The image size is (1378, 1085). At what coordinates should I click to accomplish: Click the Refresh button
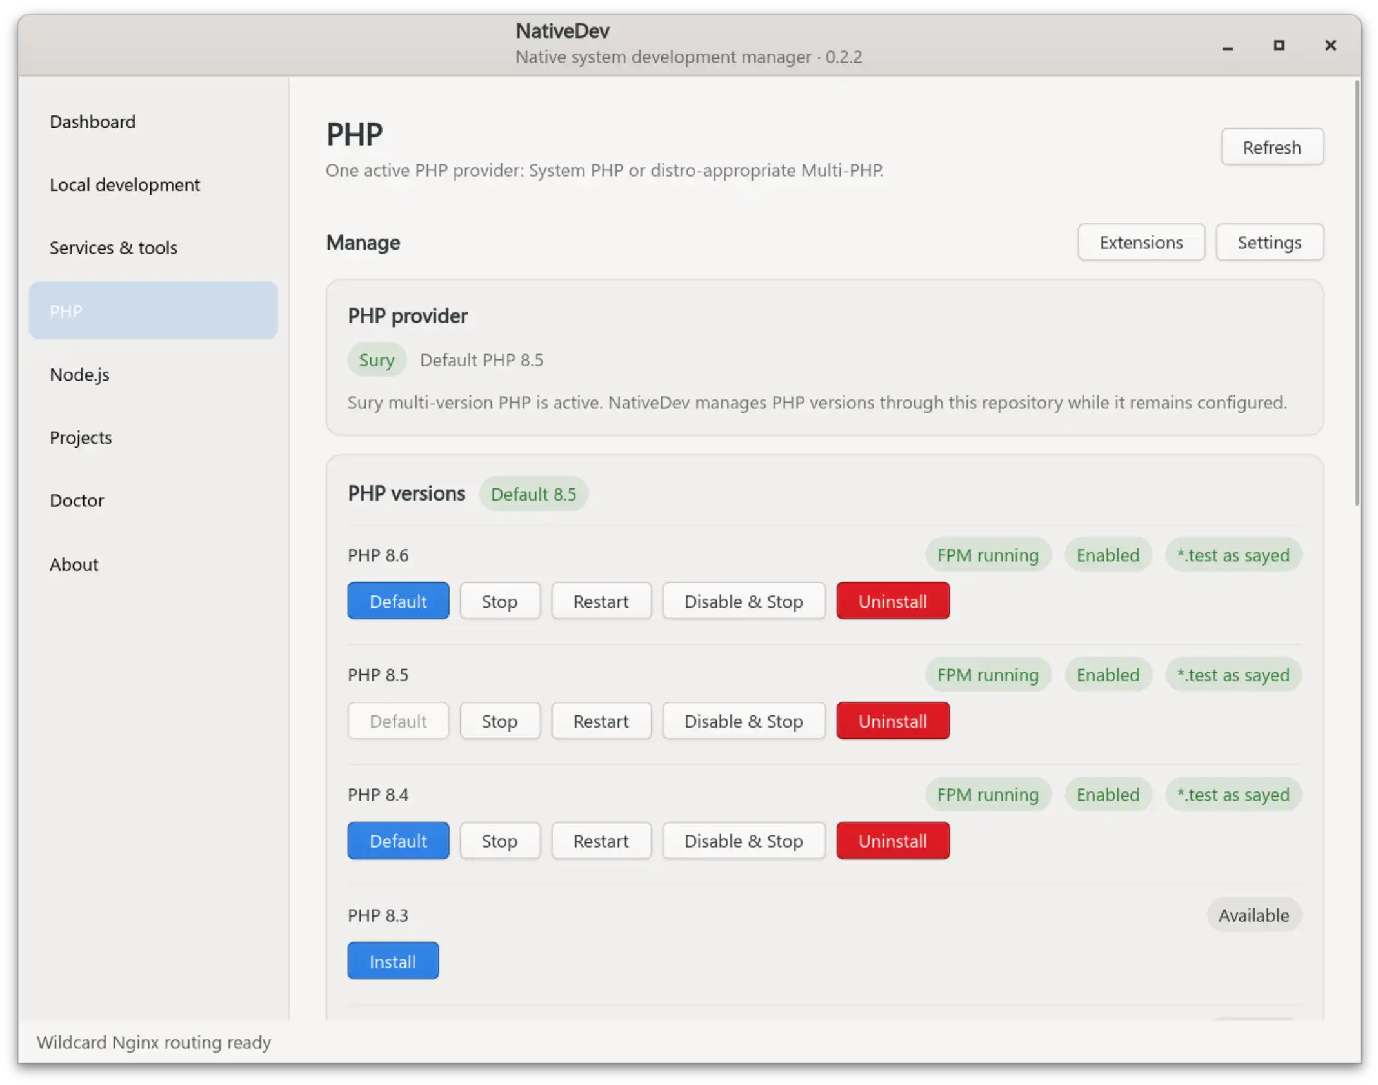[1272, 147]
